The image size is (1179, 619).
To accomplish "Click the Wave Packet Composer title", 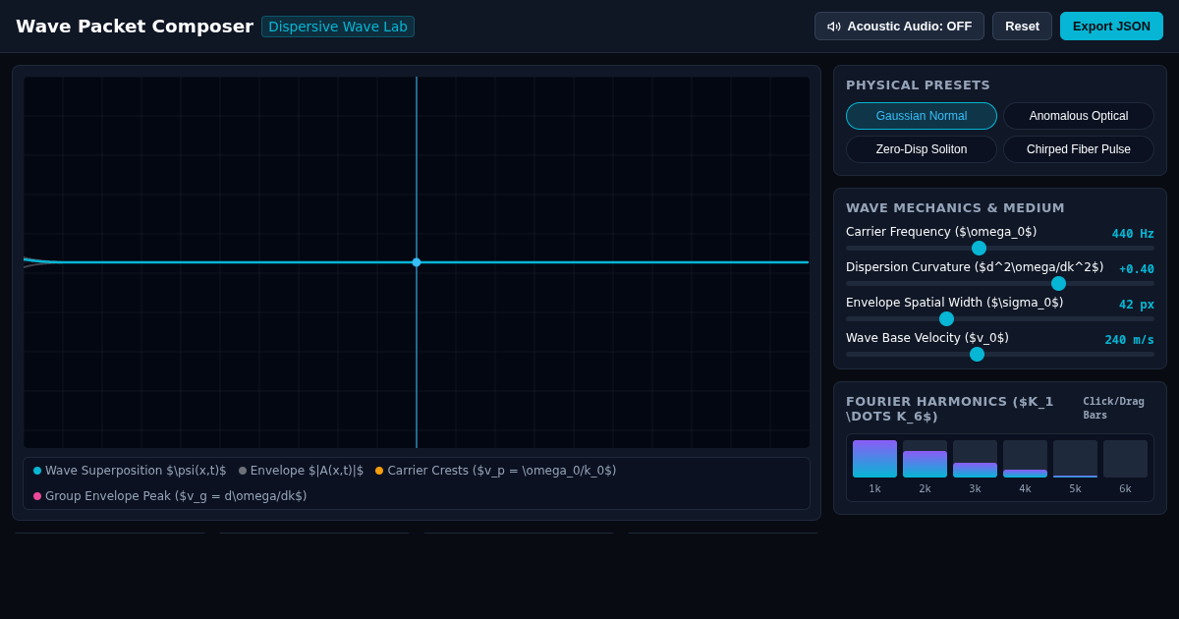I will (x=135, y=27).
